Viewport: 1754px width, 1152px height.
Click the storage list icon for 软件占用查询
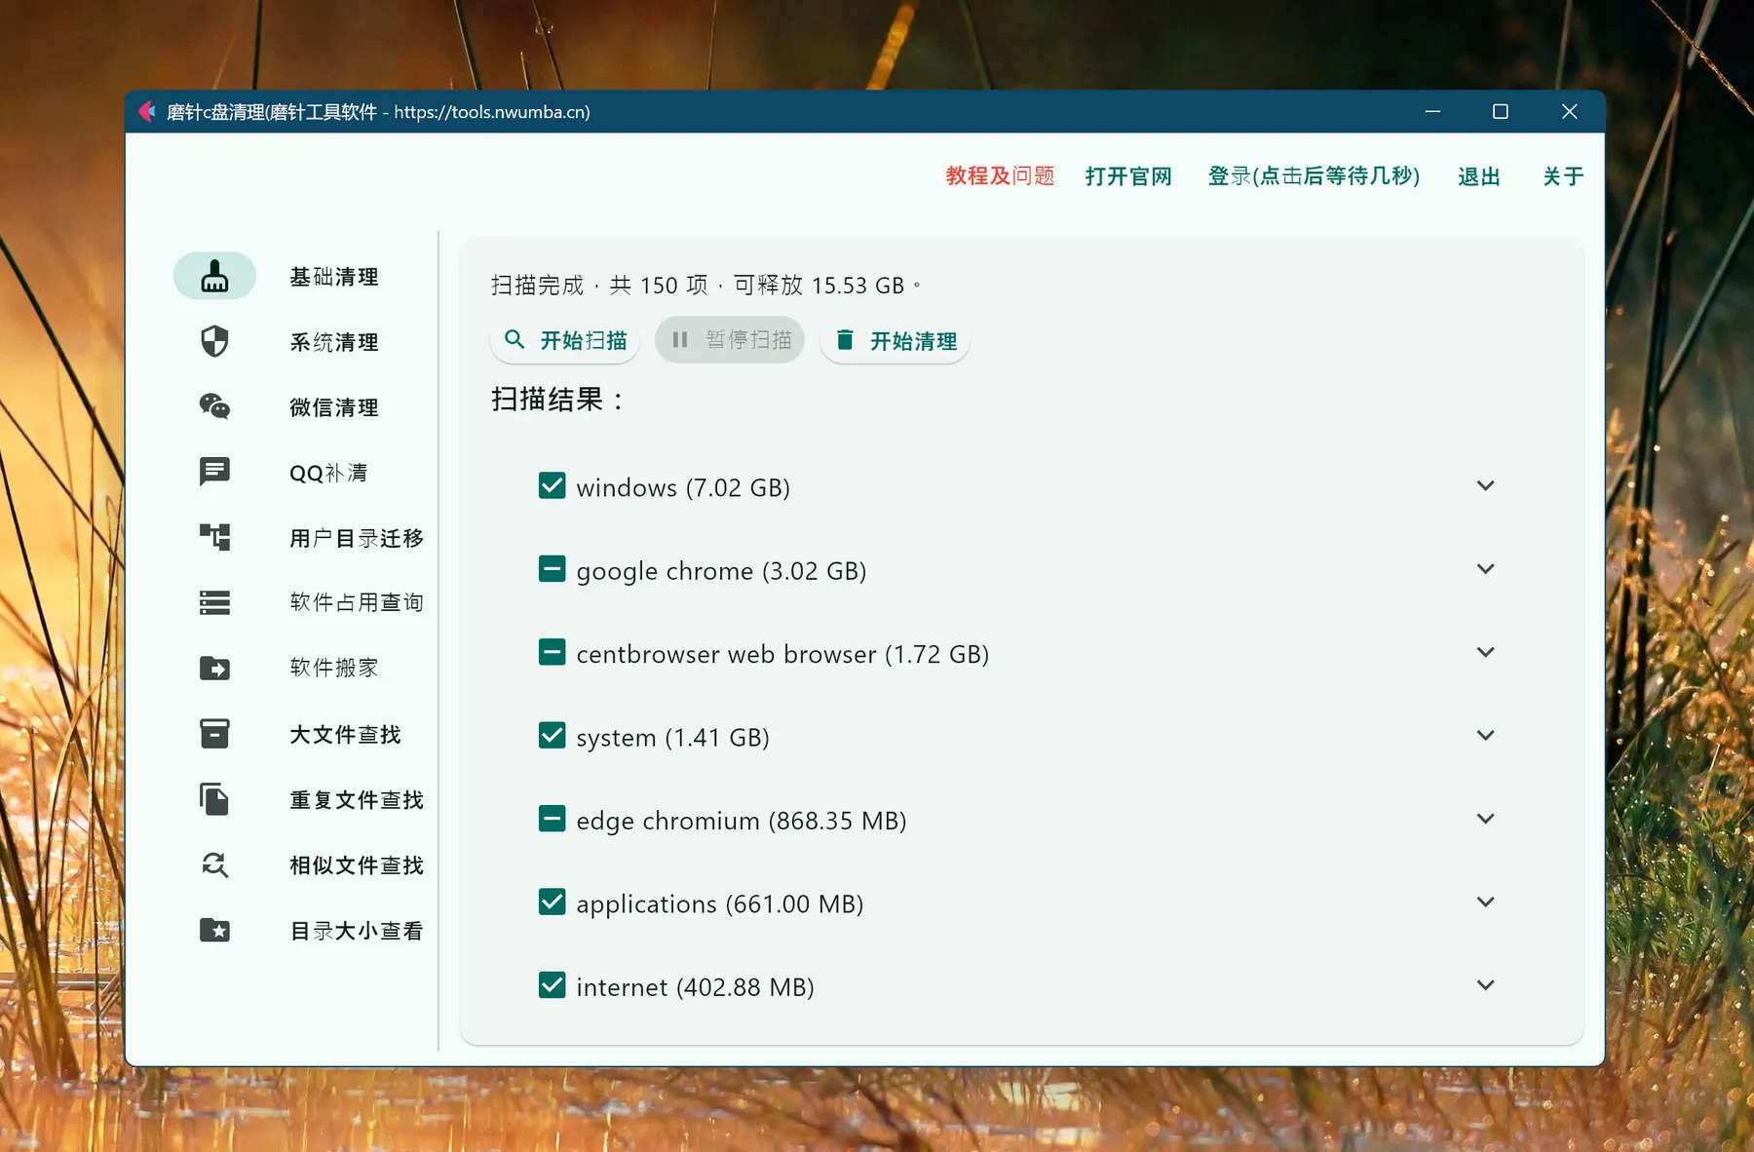214,602
